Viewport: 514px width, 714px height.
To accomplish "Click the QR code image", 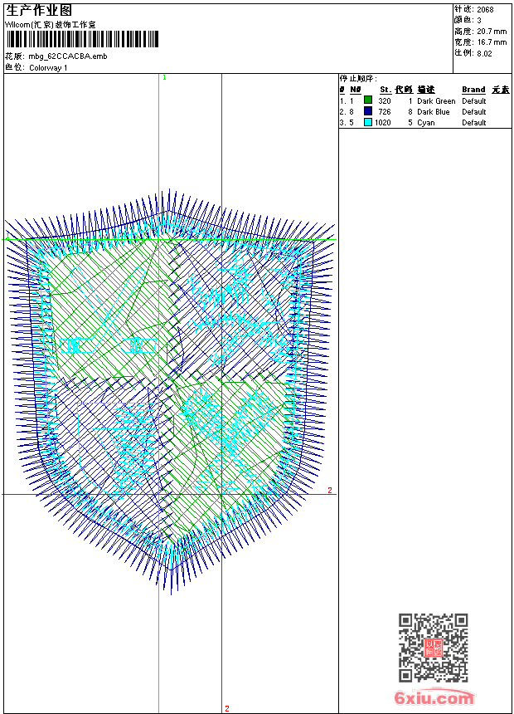I will 433,648.
